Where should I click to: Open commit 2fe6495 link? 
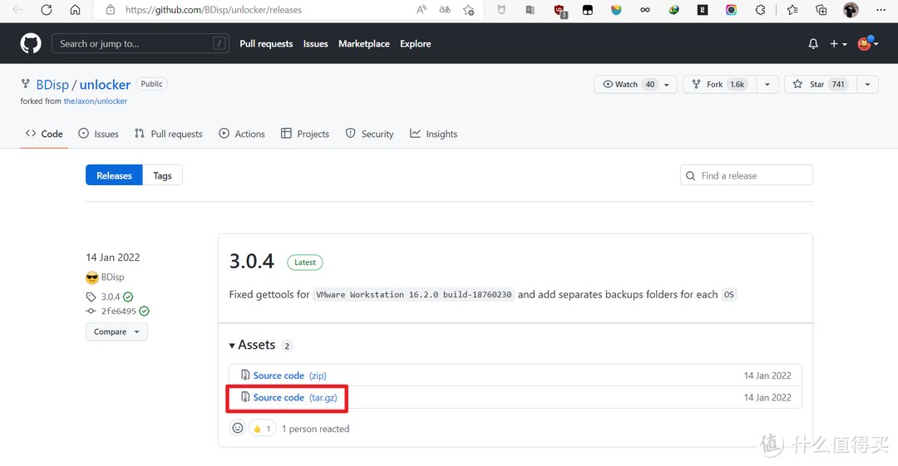click(x=119, y=311)
